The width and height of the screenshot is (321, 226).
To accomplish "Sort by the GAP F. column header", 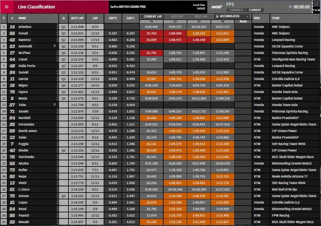I will [131, 18].
